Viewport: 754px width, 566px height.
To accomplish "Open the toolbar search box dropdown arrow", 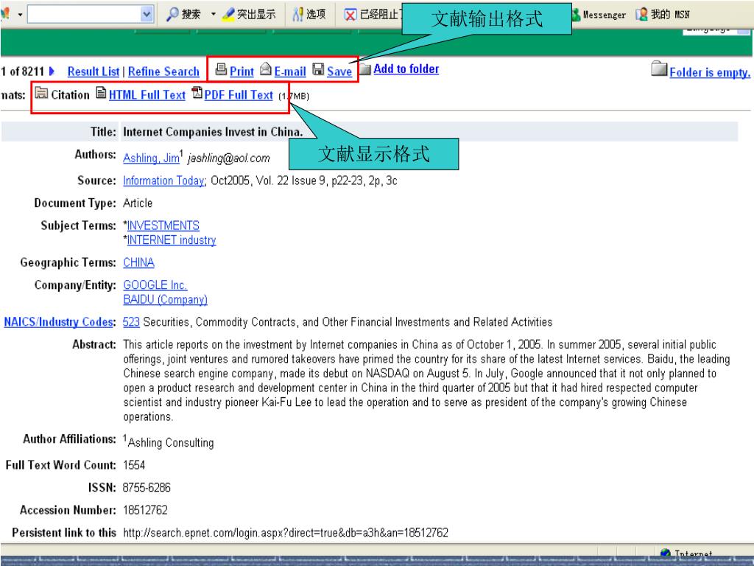I will pos(147,15).
